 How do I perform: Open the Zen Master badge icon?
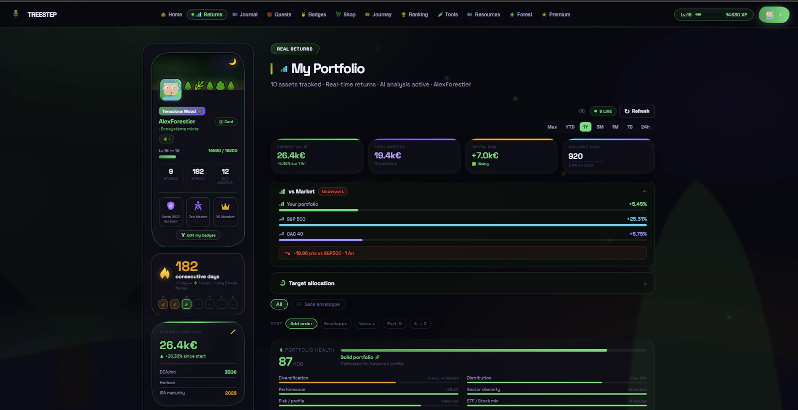click(x=198, y=212)
